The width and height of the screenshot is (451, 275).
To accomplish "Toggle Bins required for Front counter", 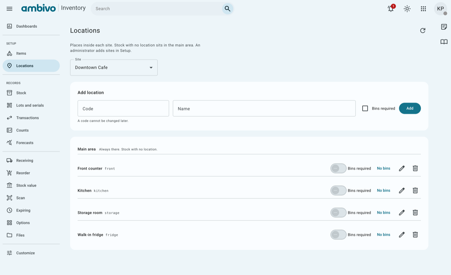I will click(x=338, y=169).
